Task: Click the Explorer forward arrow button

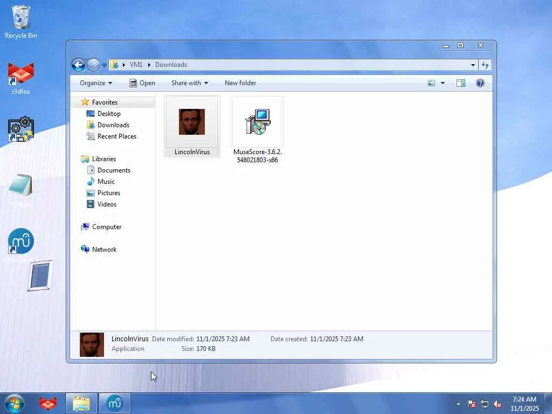Action: [93, 65]
